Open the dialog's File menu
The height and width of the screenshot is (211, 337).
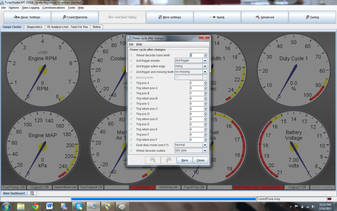pyautogui.click(x=131, y=44)
